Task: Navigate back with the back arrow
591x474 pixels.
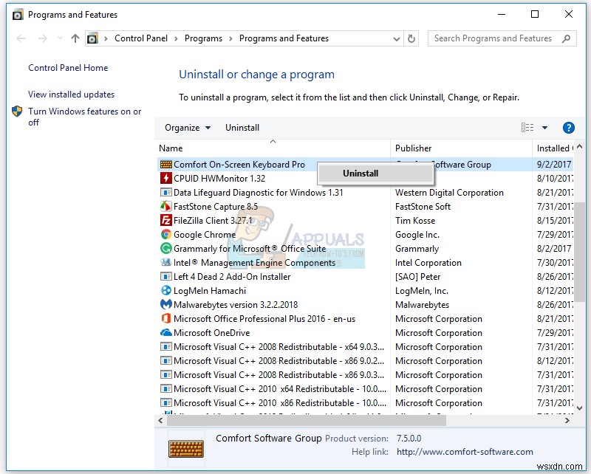Action: coord(21,38)
